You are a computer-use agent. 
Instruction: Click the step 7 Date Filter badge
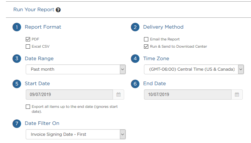pos(17,124)
